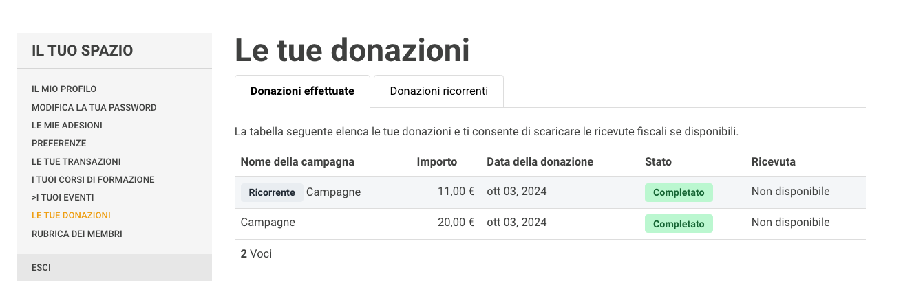Click Completato status on the 11,00 € donation
Screen dimensions: 903x307
(679, 192)
